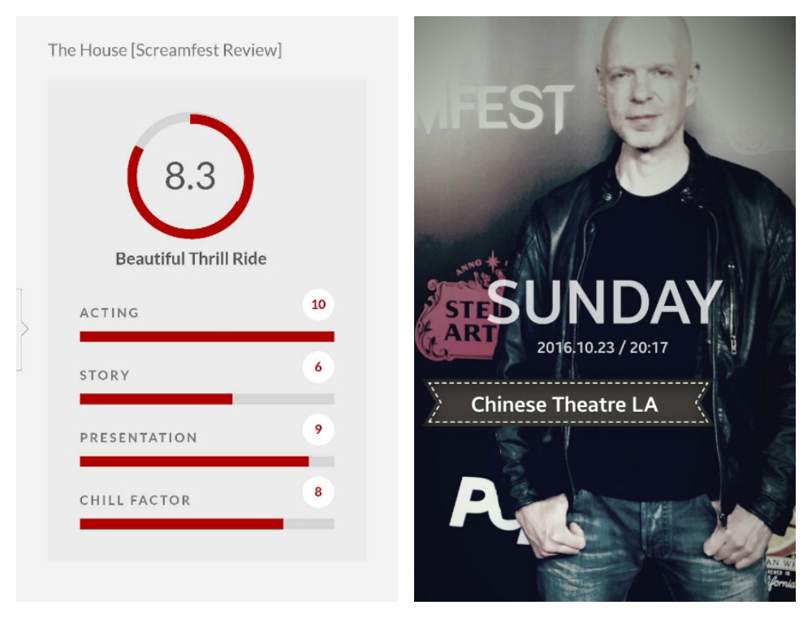Click the photo of the man
The image size is (812, 618).
coord(604,309)
